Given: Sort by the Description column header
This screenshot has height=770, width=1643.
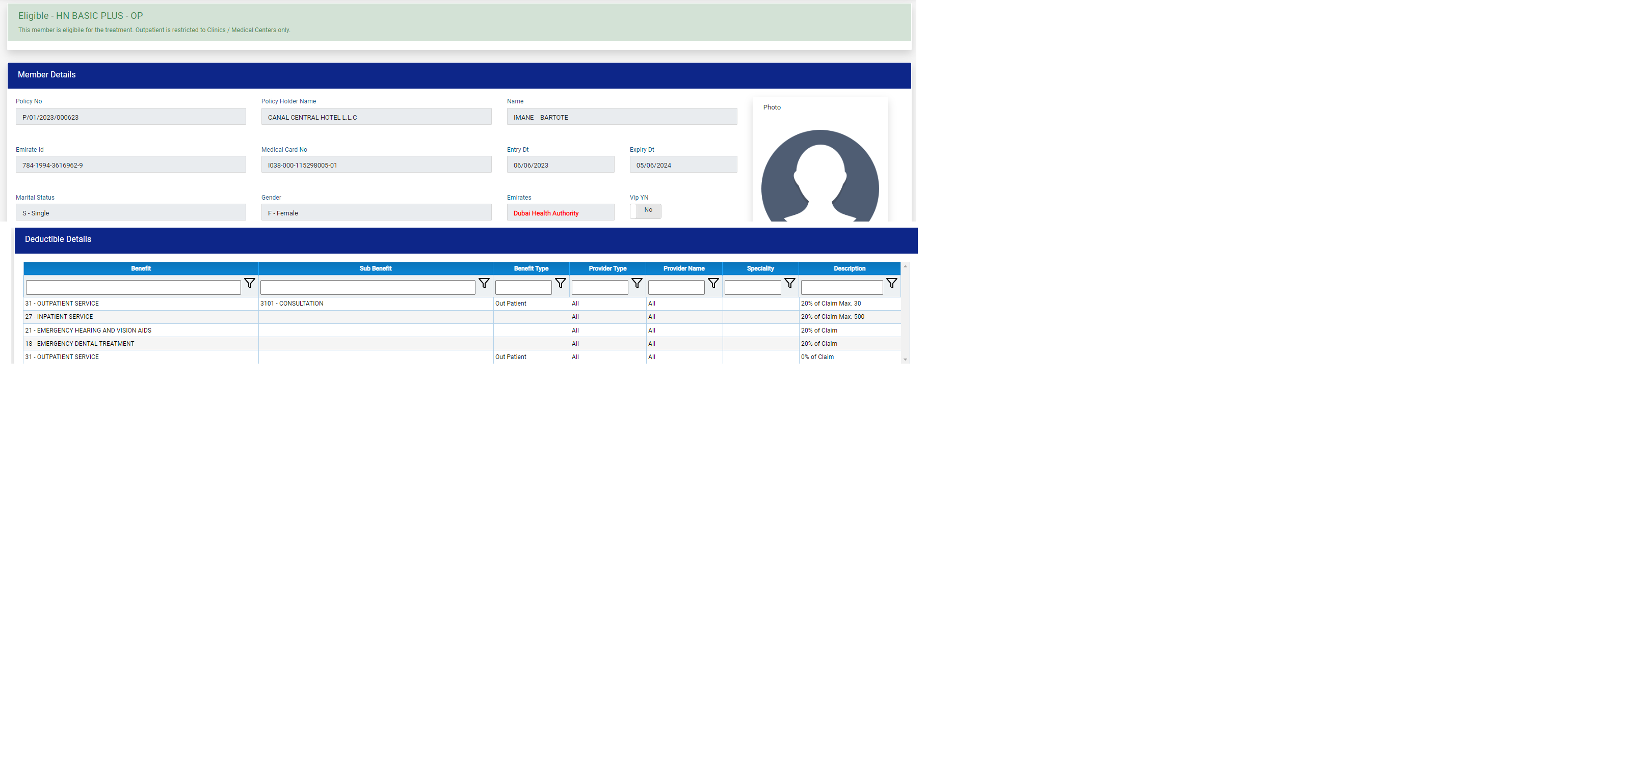Looking at the screenshot, I should [x=849, y=268].
